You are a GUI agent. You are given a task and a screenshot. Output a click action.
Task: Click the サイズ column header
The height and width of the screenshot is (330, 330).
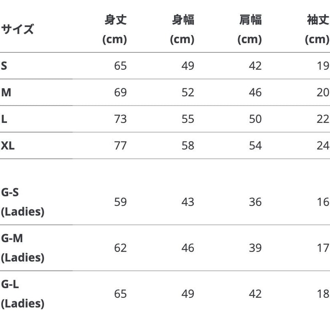pyautogui.click(x=17, y=29)
